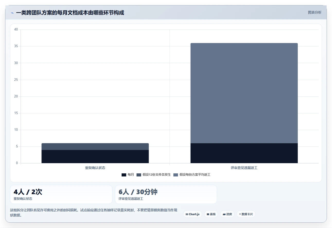Toggle the 假设每份方案平均返工 legend swatch
The height and width of the screenshot is (228, 332).
click(176, 175)
